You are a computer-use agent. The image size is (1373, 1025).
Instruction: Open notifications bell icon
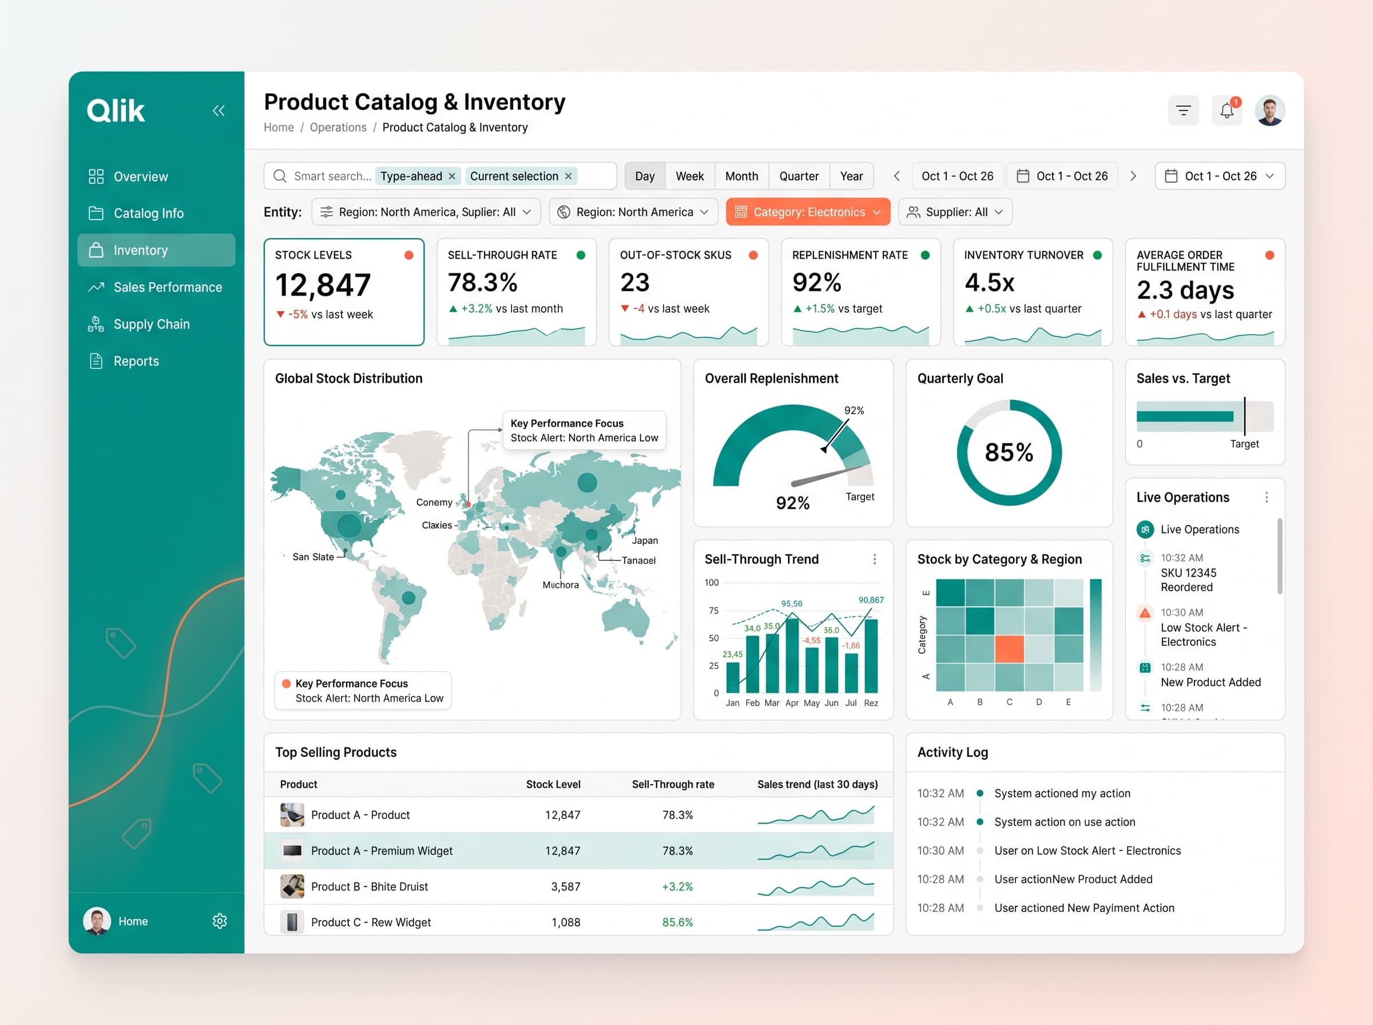1227,110
